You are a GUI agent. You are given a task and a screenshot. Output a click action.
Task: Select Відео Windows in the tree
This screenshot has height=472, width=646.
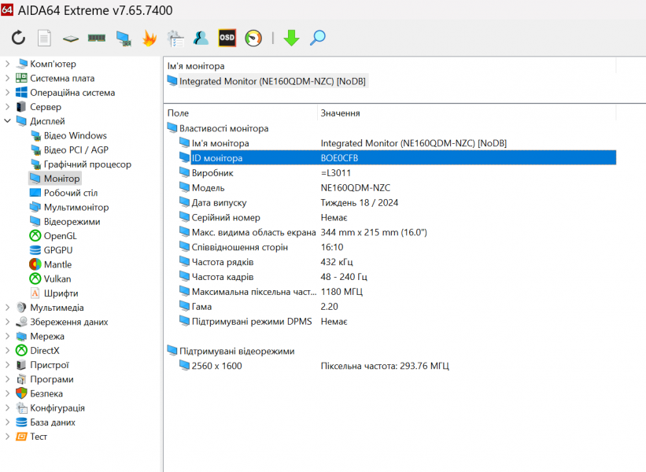point(76,135)
